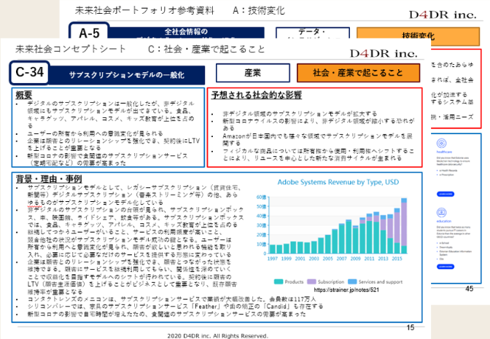
Task: Open the https://strainer.jp/notes/521 link
Action: coord(346,289)
